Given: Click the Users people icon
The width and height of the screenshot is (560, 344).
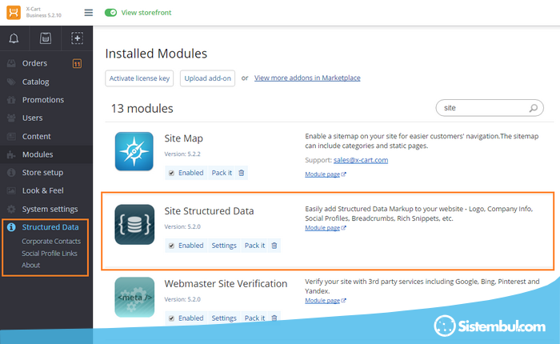Looking at the screenshot, I should [11, 118].
